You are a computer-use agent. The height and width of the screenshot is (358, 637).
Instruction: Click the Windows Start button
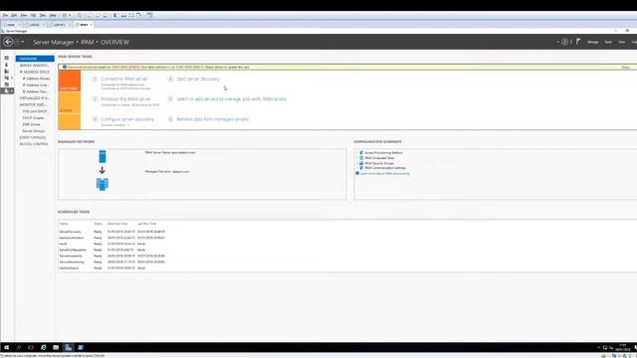tap(6, 347)
